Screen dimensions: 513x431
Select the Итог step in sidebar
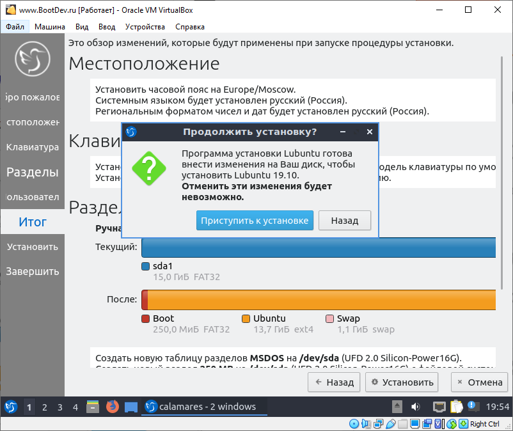(x=33, y=222)
